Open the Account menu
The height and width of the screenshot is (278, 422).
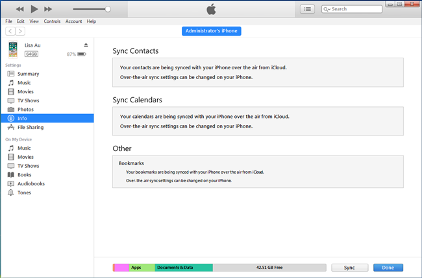(x=73, y=21)
